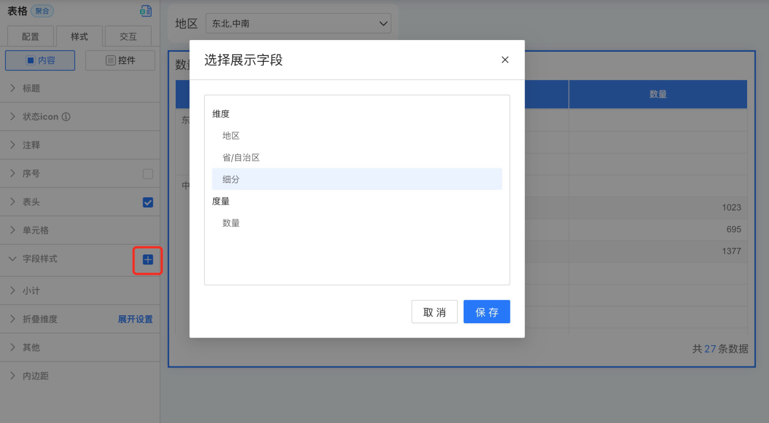Click the plus icon beside 字段样式
Image resolution: width=769 pixels, height=423 pixels.
(148, 259)
